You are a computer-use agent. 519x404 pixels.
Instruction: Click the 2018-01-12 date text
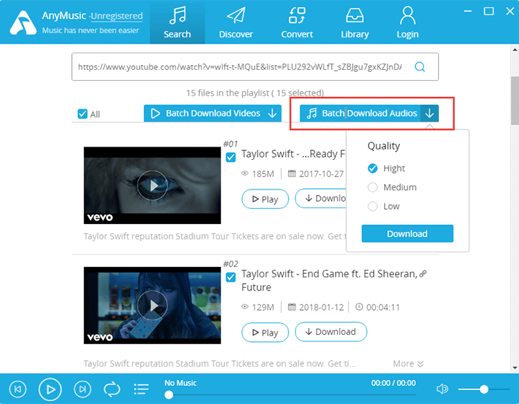tap(321, 307)
